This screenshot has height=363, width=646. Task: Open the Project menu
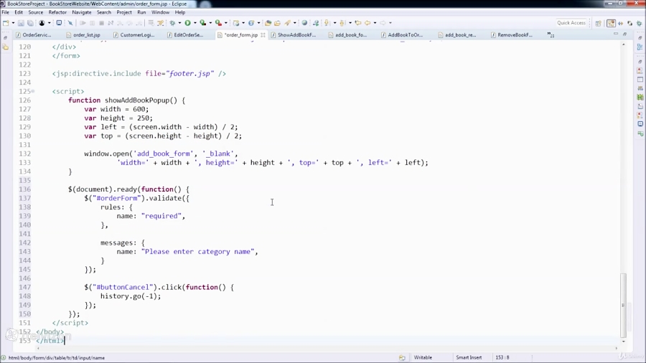click(x=124, y=12)
